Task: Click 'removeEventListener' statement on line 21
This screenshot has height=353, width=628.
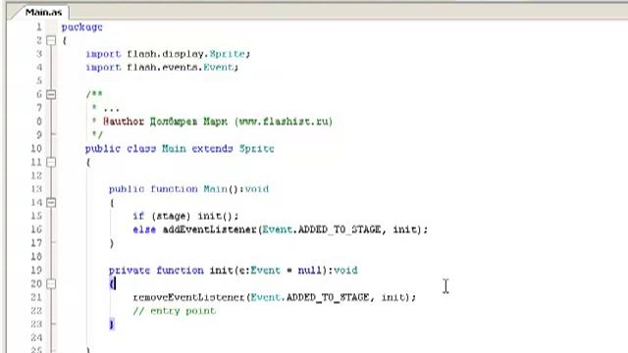Action: click(x=275, y=297)
